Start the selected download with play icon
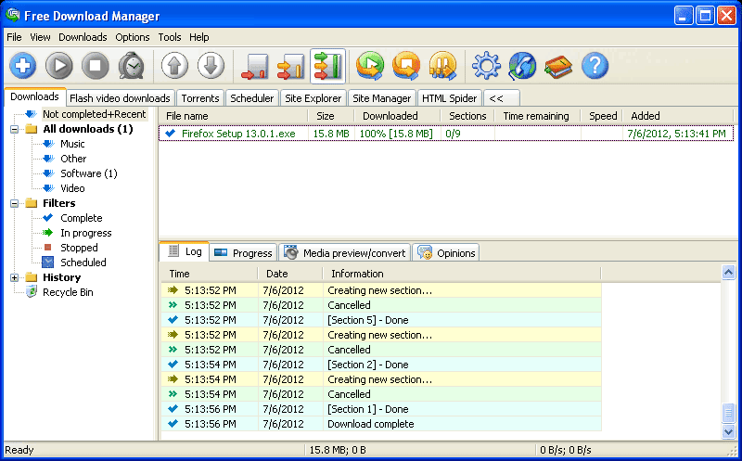Viewport: 742px width, 461px height. point(59,66)
